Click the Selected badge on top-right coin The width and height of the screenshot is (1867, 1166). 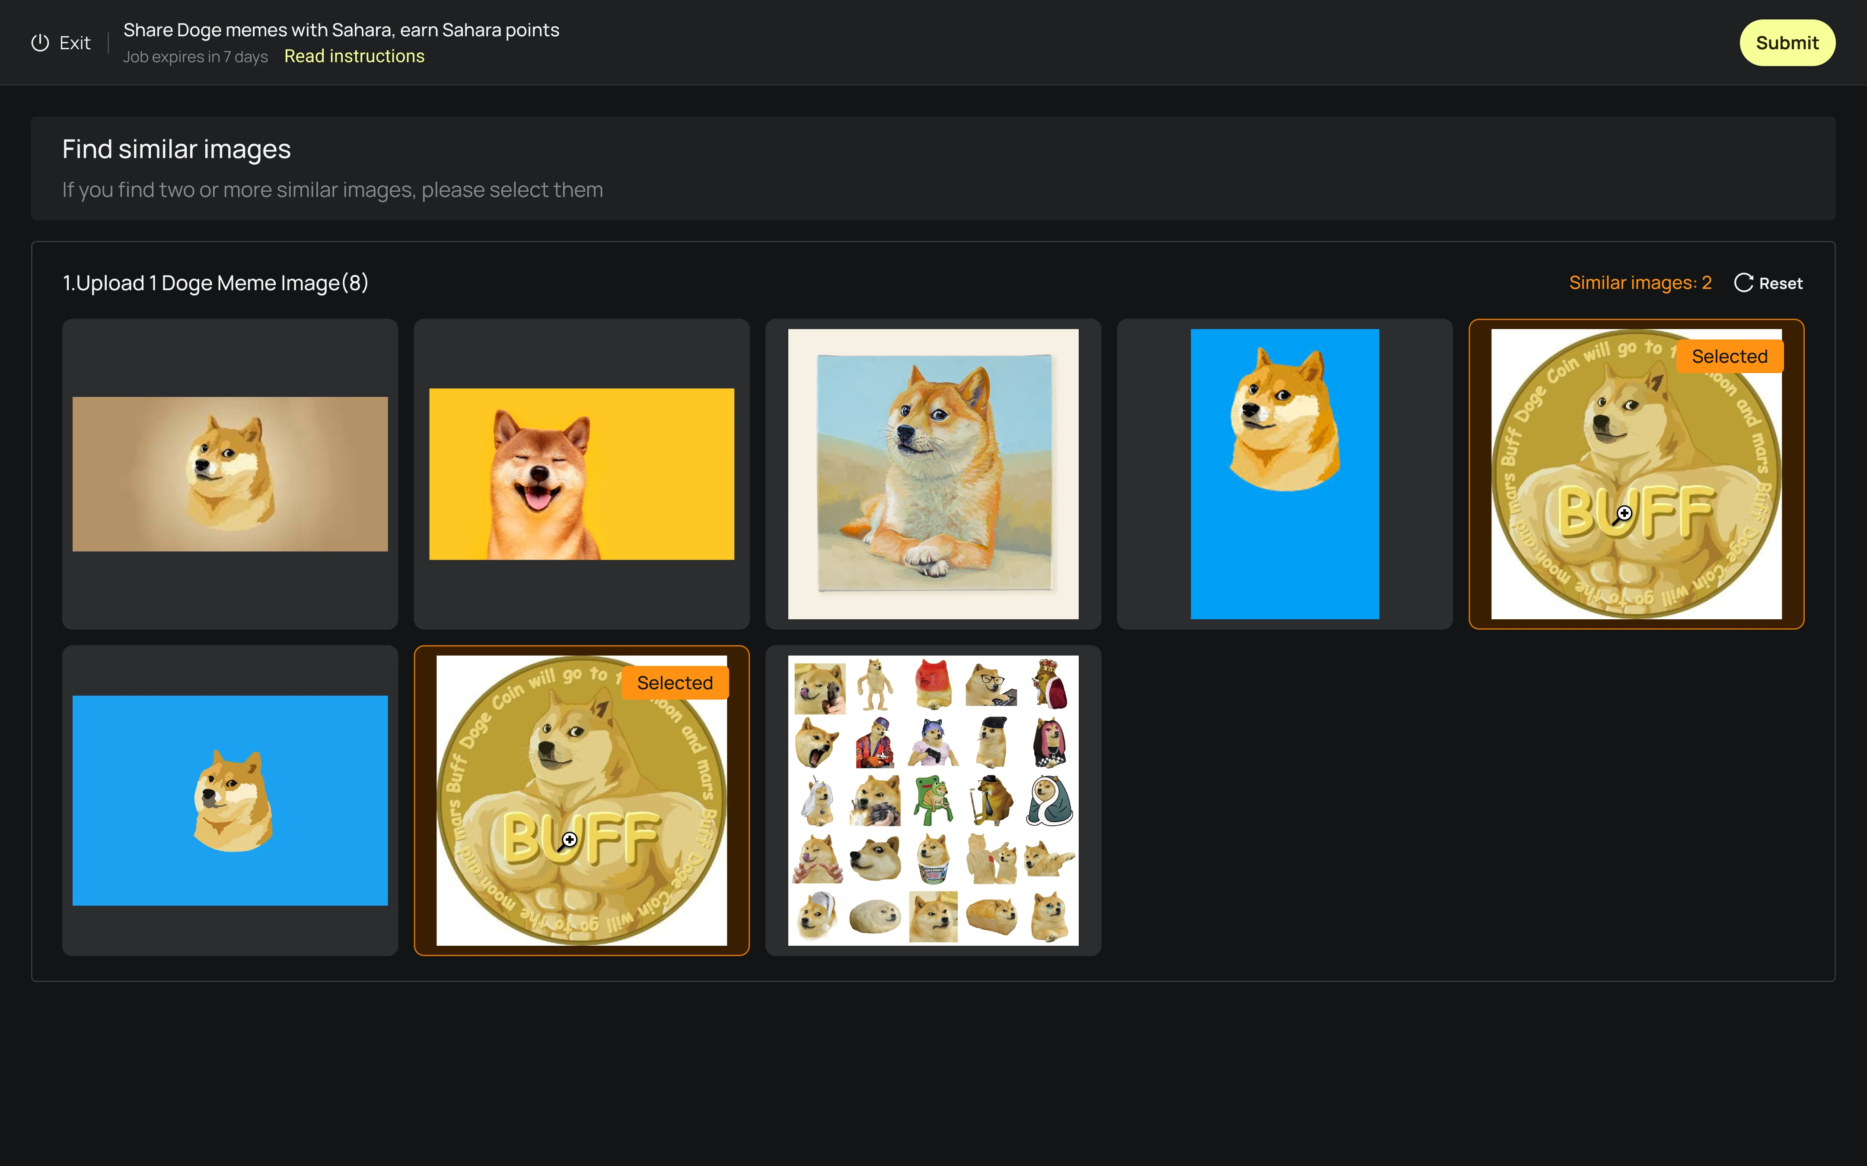pyautogui.click(x=1729, y=356)
